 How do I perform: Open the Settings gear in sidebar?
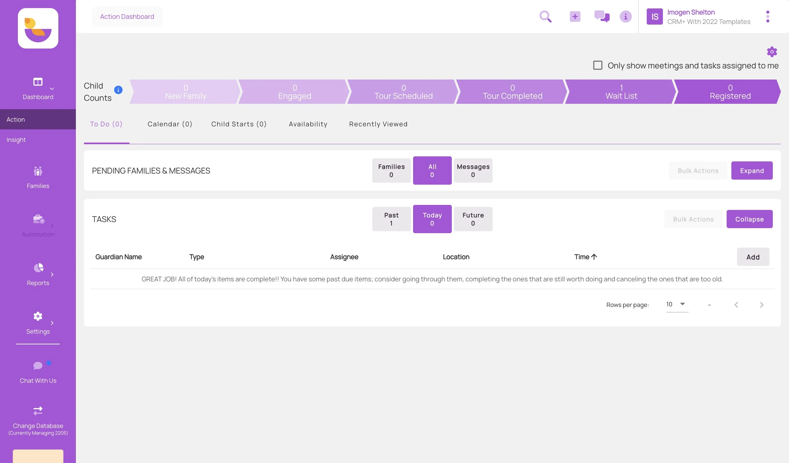click(x=38, y=316)
